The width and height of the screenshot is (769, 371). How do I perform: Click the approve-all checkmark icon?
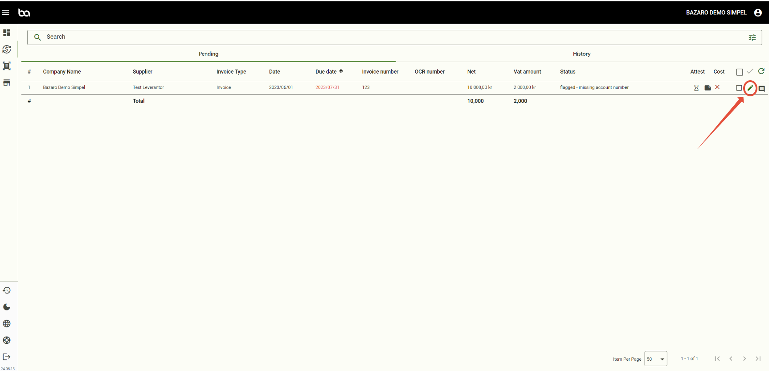(750, 71)
